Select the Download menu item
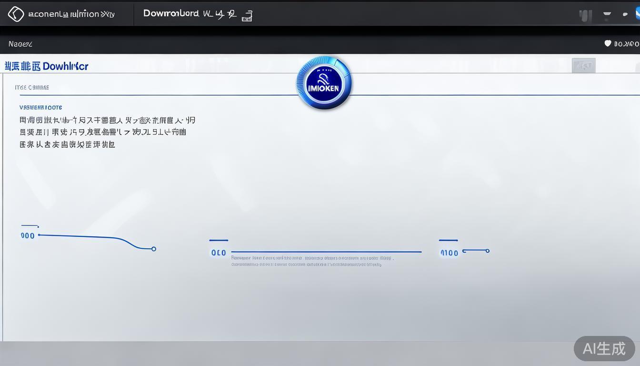The width and height of the screenshot is (640, 366). 170,13
